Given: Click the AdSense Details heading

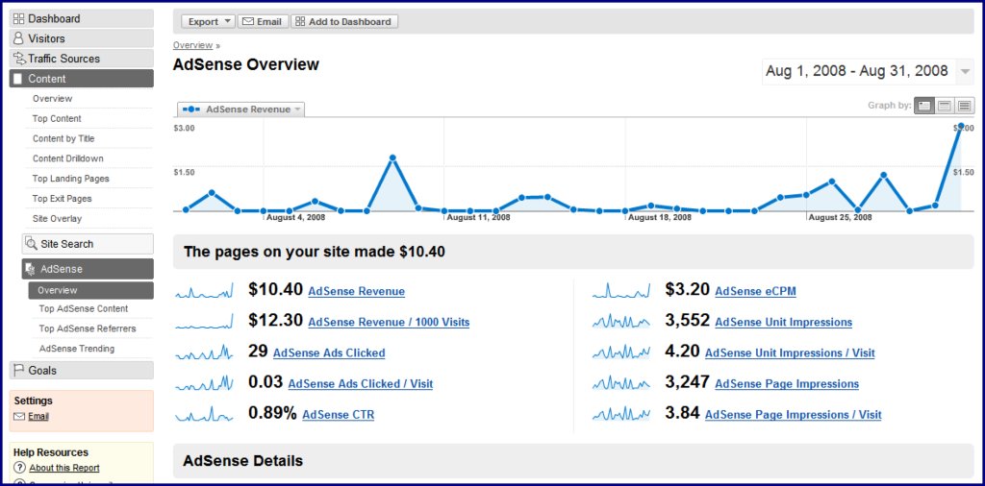Looking at the screenshot, I should click(243, 461).
